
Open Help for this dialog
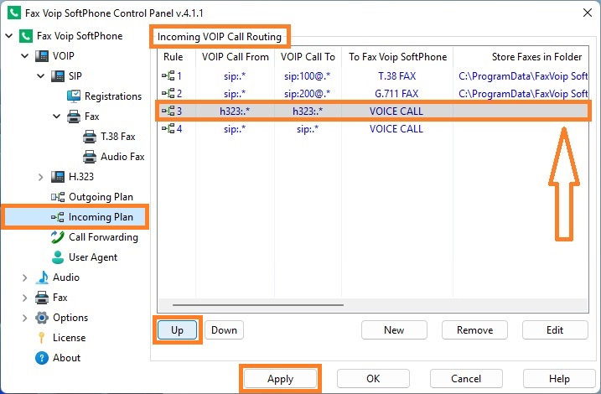(x=559, y=379)
